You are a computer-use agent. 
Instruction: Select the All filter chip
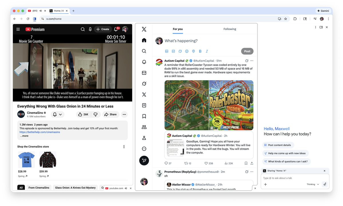coord(21,188)
